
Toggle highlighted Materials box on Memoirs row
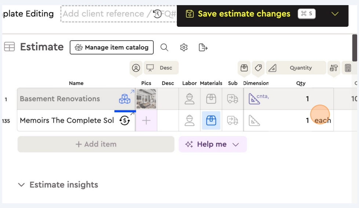(211, 120)
